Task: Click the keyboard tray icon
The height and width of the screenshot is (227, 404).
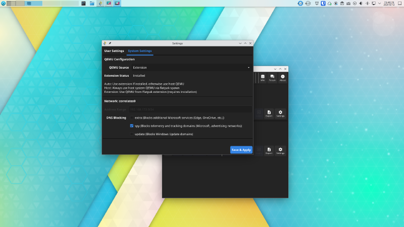Action: pos(348,4)
